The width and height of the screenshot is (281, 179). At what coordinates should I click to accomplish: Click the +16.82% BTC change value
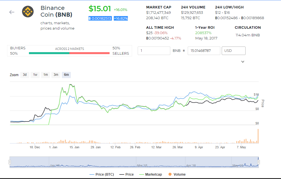coord(121,18)
